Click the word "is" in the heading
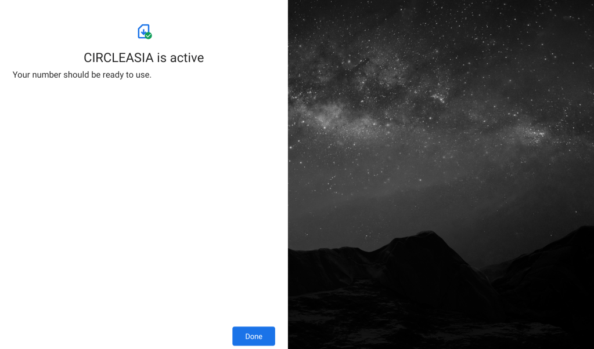This screenshot has height=349, width=594. click(161, 57)
